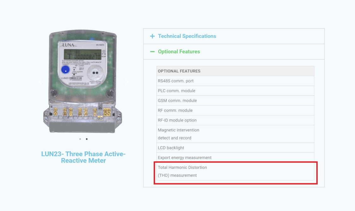The height and width of the screenshot is (211, 355).
Task: Select the LCD backlight row
Action: 235,148
